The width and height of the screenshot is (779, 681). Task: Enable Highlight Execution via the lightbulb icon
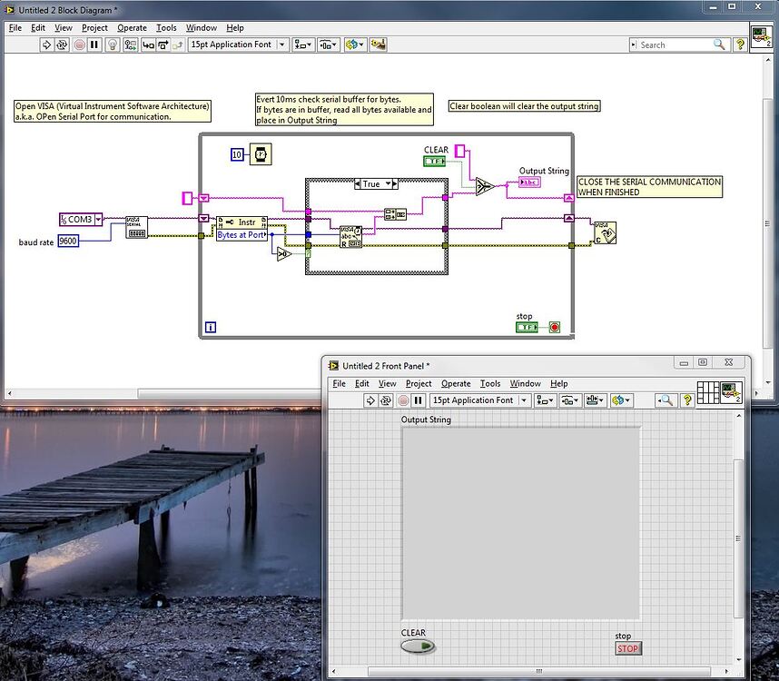[x=112, y=44]
